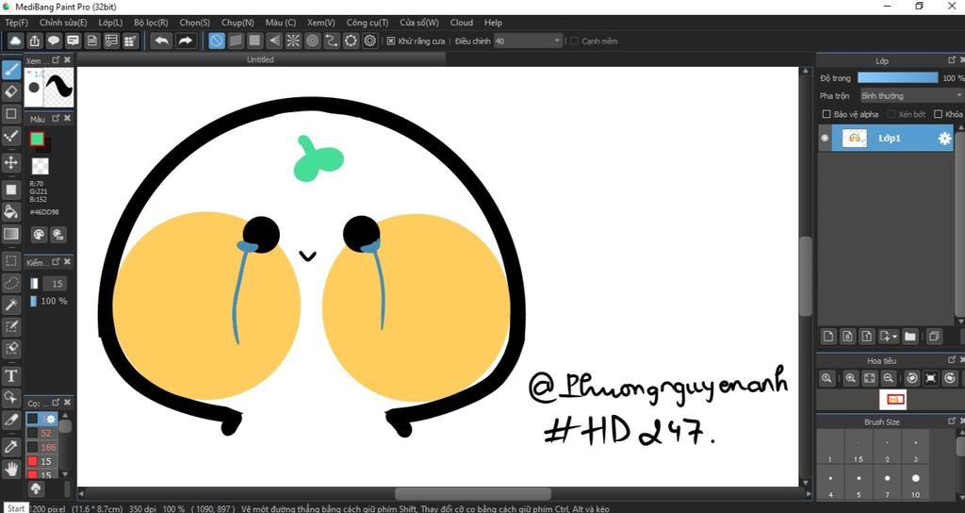The width and height of the screenshot is (965, 513).
Task: Open the Chỉnh sửa(E) menu
Action: click(63, 23)
